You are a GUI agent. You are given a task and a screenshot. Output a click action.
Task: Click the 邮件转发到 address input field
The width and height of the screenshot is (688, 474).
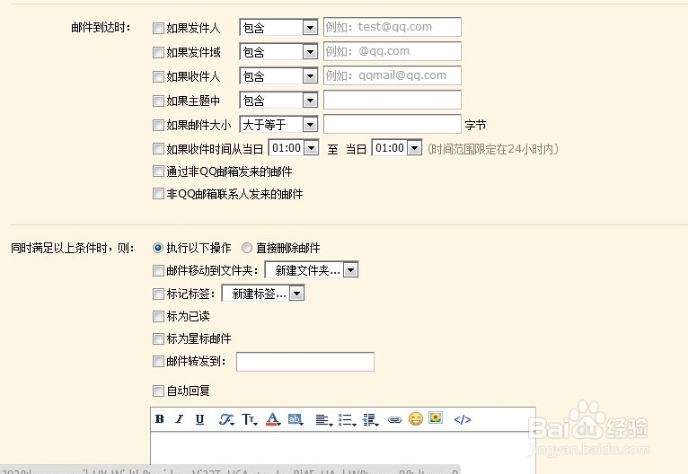pyautogui.click(x=305, y=361)
